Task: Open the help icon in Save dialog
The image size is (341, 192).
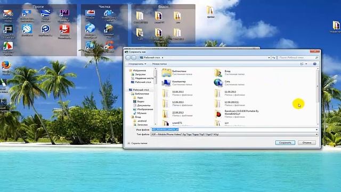Action: [x=314, y=64]
